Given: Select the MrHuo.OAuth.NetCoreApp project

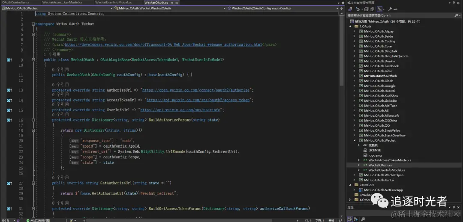Looking at the screenshot, I should click(383, 189).
